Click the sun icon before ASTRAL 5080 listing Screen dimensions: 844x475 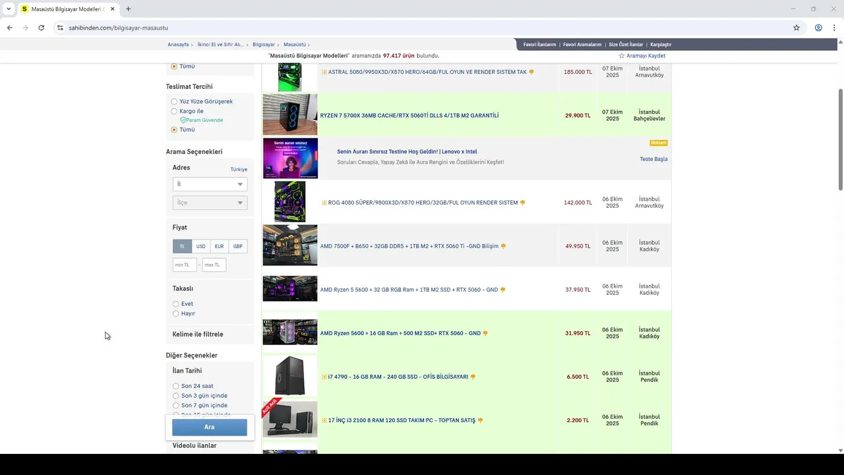point(324,72)
